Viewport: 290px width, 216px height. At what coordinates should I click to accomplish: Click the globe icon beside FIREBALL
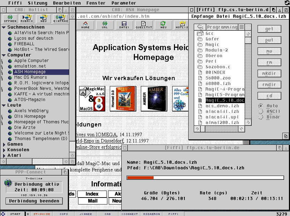tap(10, 44)
